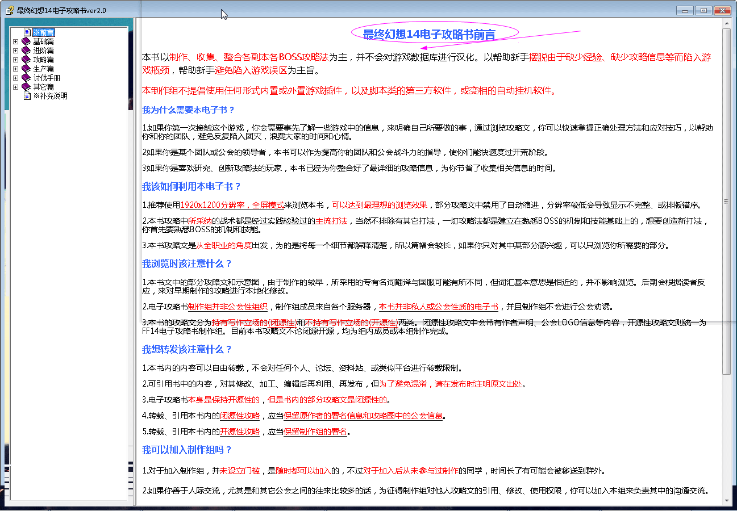Expand the 基础篇 tree node
Image resolution: width=737 pixels, height=511 pixels.
pyautogui.click(x=16, y=41)
